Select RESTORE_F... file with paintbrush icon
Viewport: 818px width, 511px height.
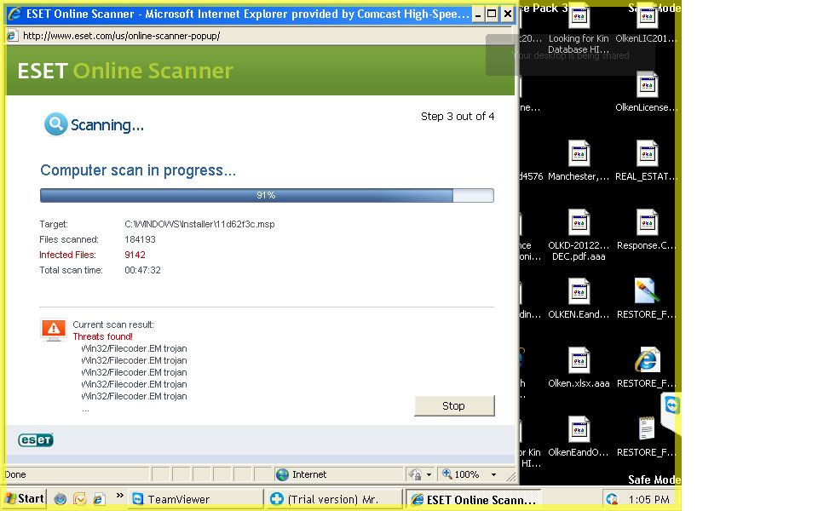[647, 300]
